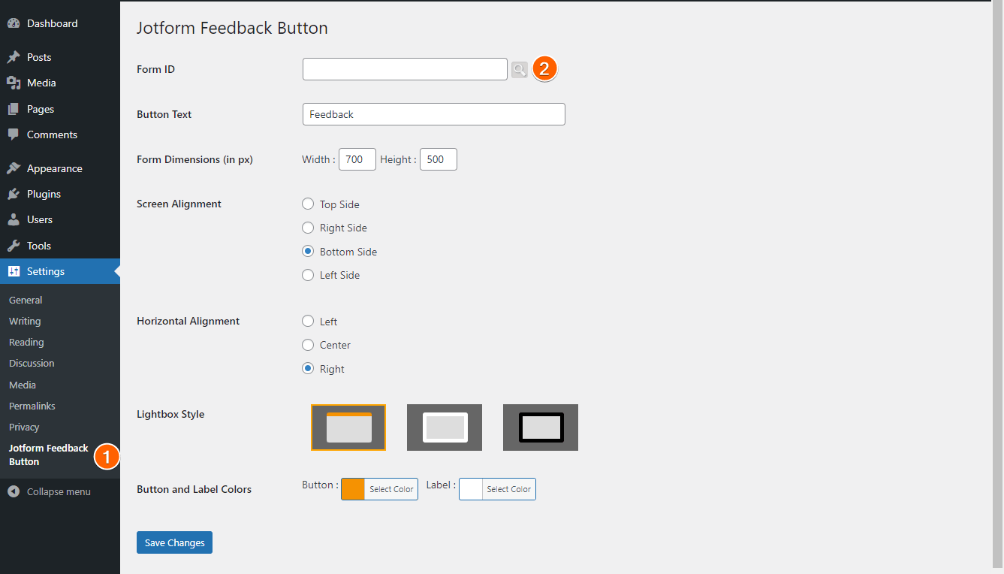Go to Permalinks settings submenu
The width and height of the screenshot is (1004, 574).
[x=32, y=406]
